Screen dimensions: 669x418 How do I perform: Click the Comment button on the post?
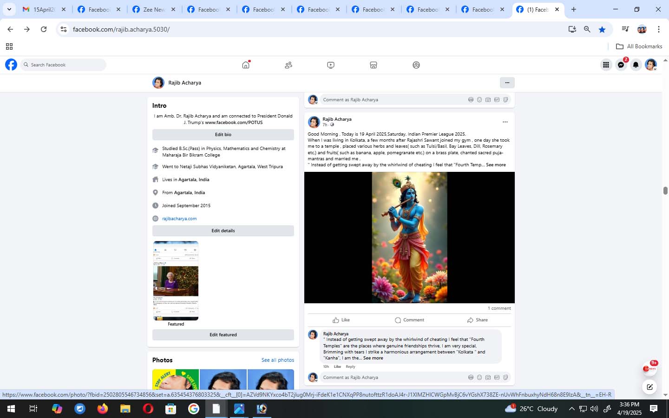coord(409,320)
